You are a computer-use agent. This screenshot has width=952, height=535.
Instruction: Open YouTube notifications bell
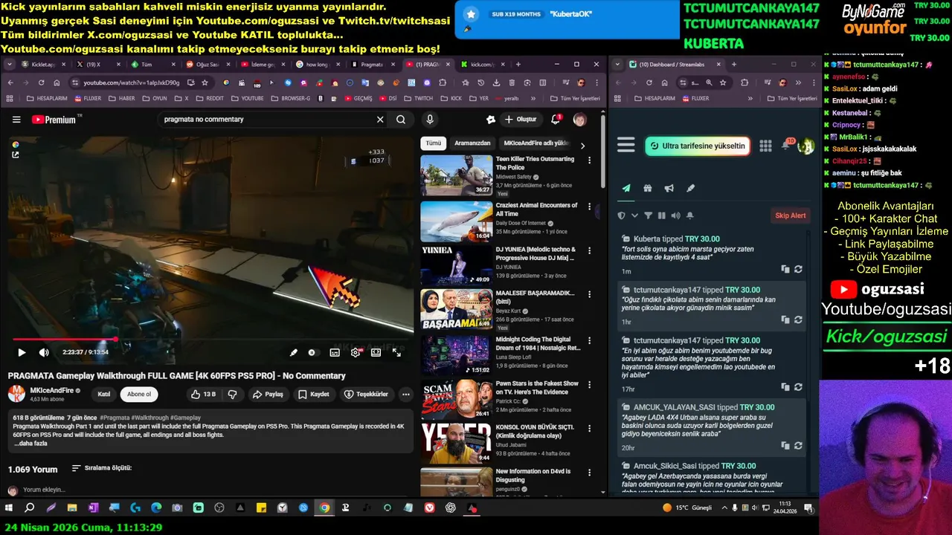tap(556, 119)
